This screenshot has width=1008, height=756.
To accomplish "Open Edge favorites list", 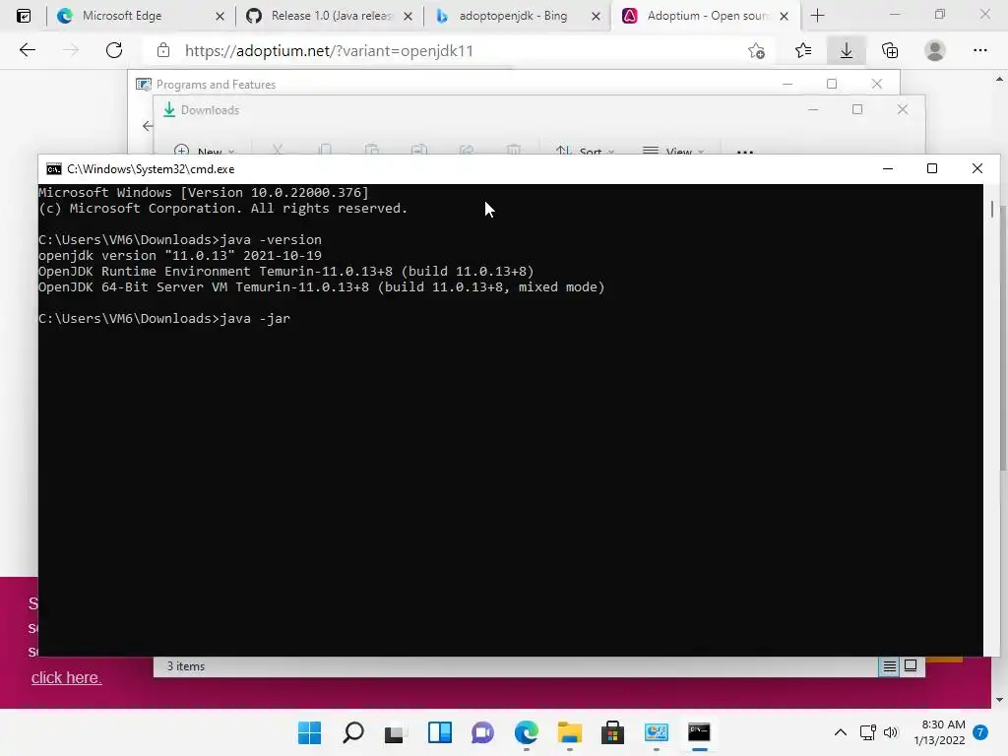I will (803, 50).
